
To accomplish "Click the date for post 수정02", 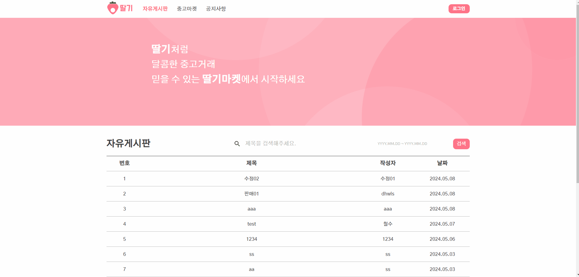I will pos(442,179).
